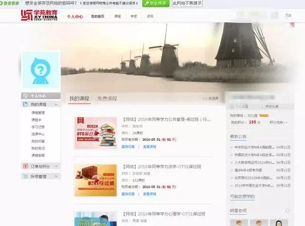Click the 可能您想学的 heading
This screenshot has height=226, width=305.
click(x=243, y=196)
